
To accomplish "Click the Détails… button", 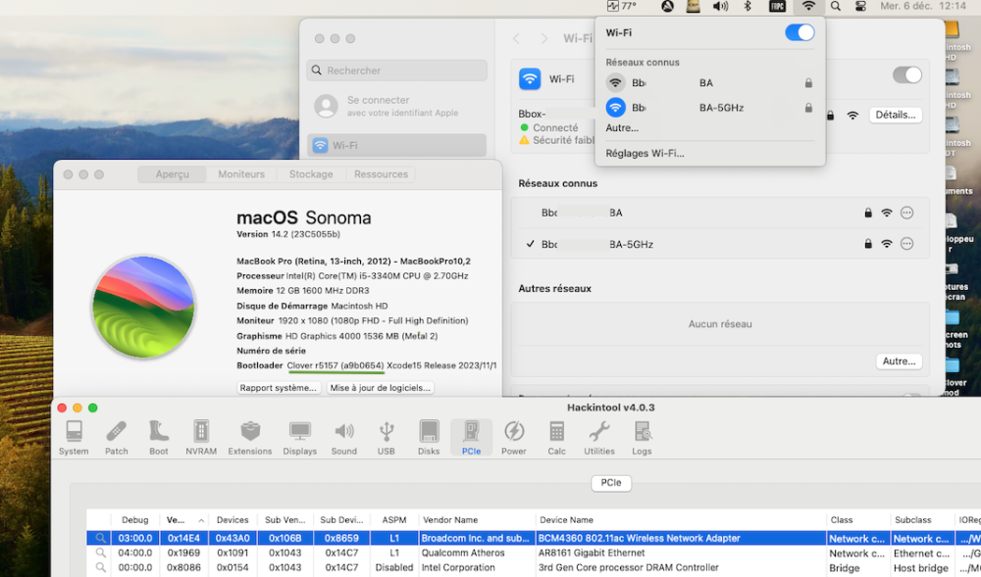I will click(896, 115).
